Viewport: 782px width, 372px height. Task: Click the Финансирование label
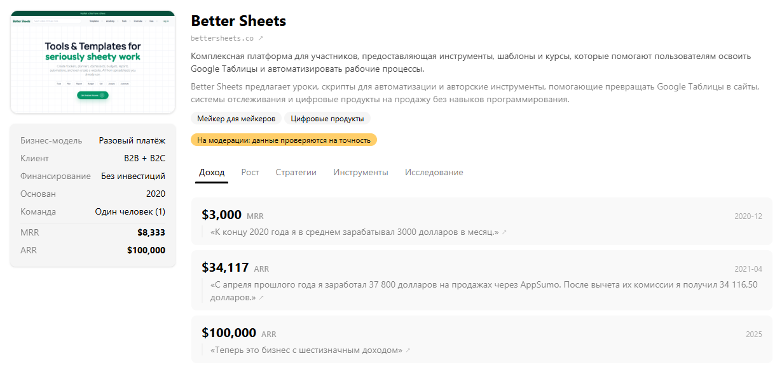click(56, 176)
